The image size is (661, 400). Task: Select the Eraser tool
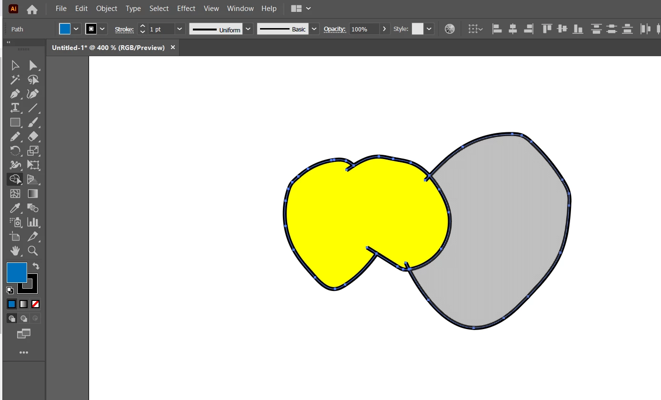[x=33, y=137]
